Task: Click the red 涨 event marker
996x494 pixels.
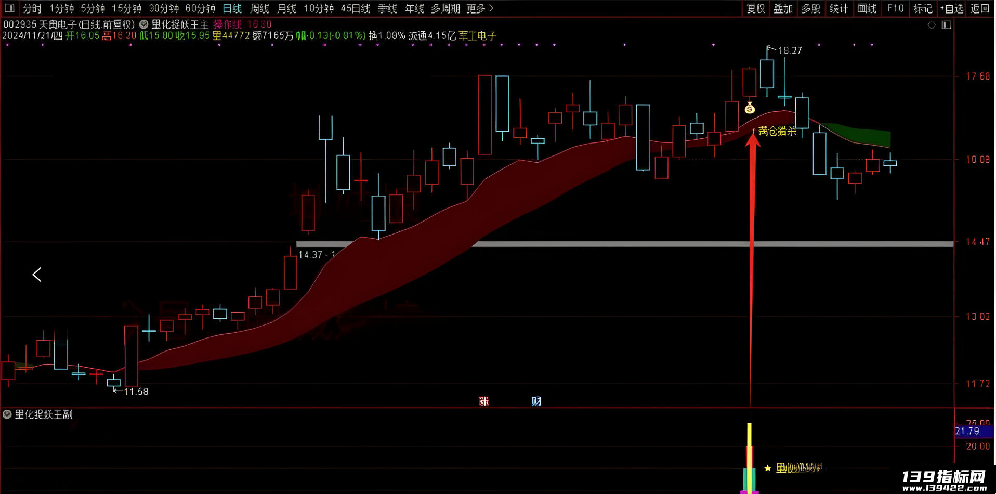Action: [484, 401]
